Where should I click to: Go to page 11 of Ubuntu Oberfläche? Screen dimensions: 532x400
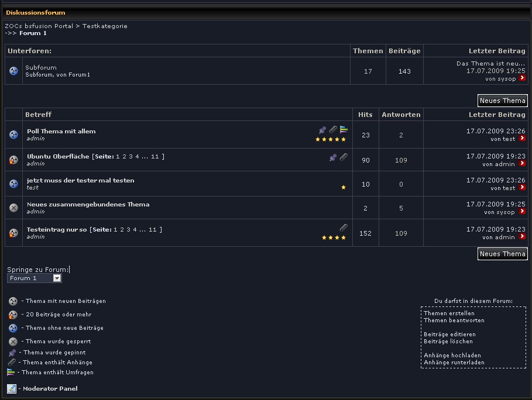coord(155,157)
